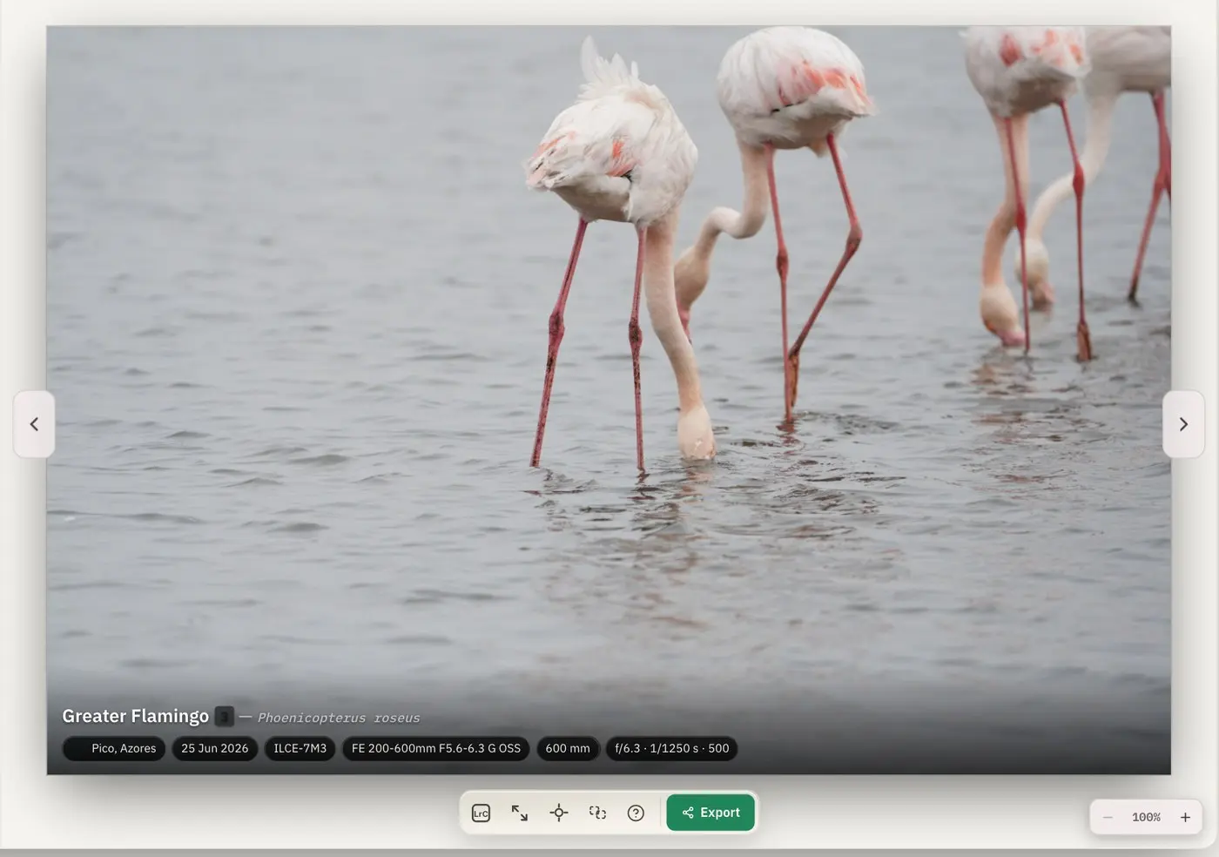Image resolution: width=1219 pixels, height=857 pixels.
Task: Go to the previous photo
Action: tap(34, 424)
